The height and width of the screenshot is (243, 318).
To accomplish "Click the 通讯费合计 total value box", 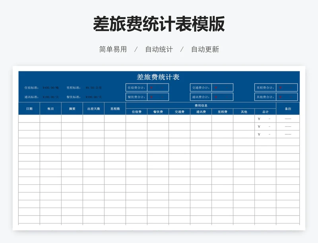I will 223,97.
